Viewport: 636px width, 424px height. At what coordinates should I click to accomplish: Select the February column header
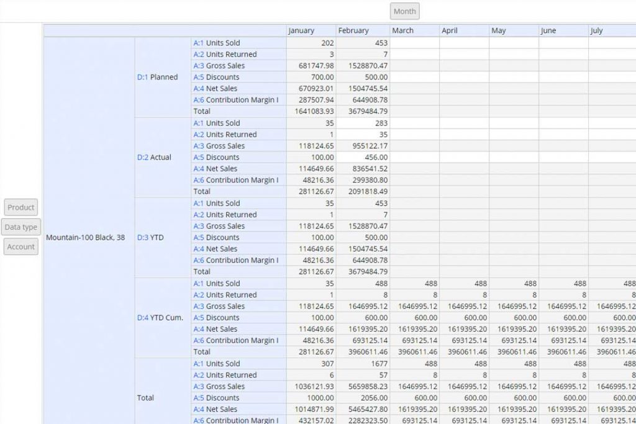363,30
